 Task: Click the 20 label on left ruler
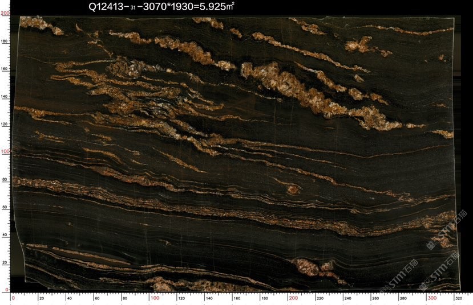(x=5, y=262)
